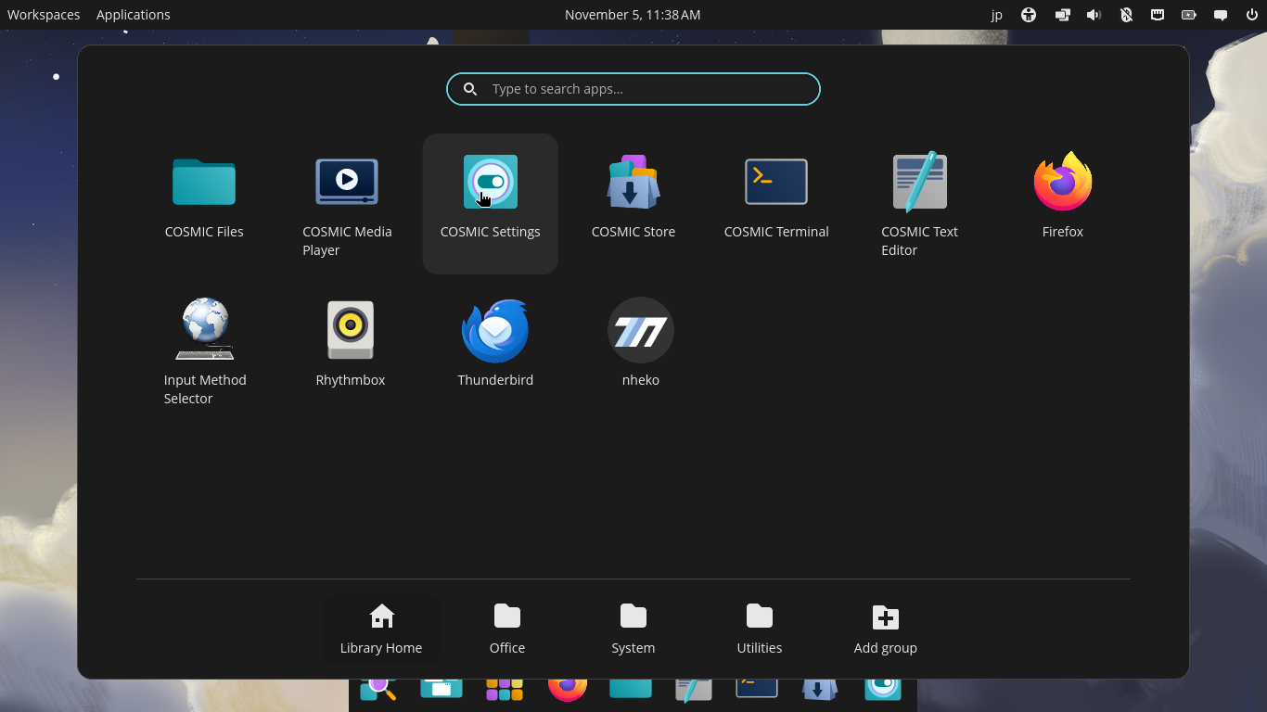Open the power menu in the panel

coord(1251,15)
